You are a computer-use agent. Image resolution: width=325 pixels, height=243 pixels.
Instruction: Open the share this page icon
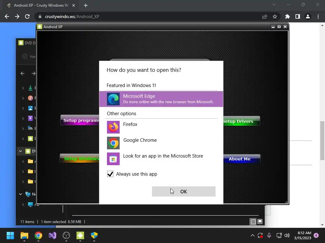click(x=265, y=16)
